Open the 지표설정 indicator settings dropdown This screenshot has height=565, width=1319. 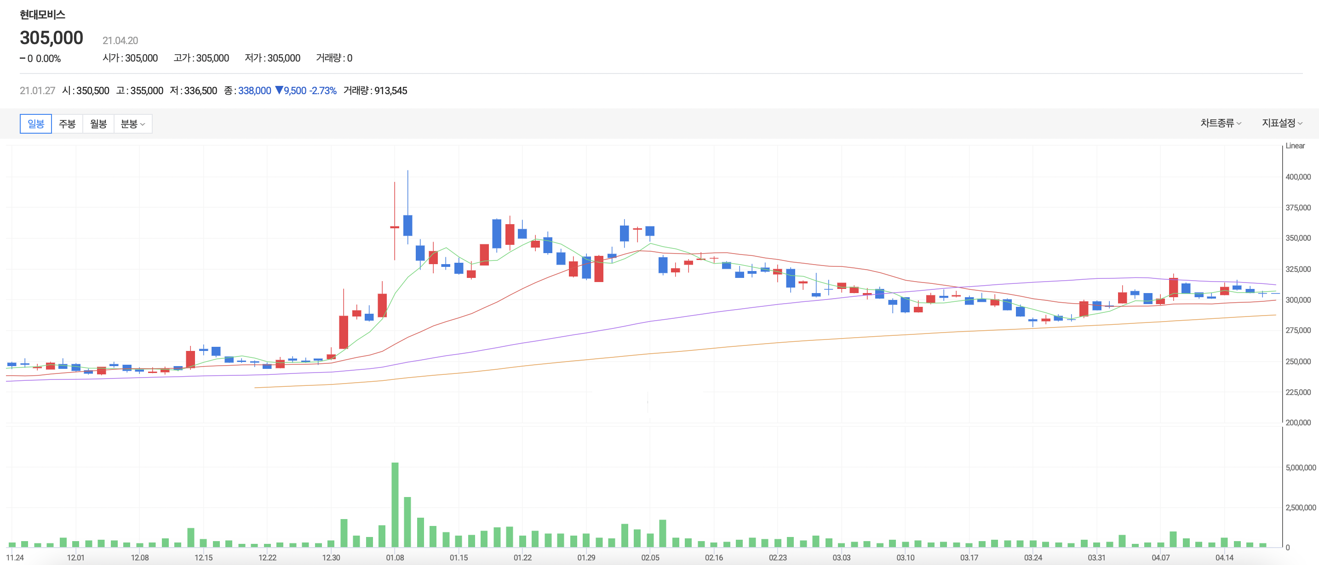tap(1282, 123)
